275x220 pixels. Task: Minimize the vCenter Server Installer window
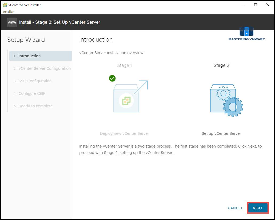click(x=244, y=5)
